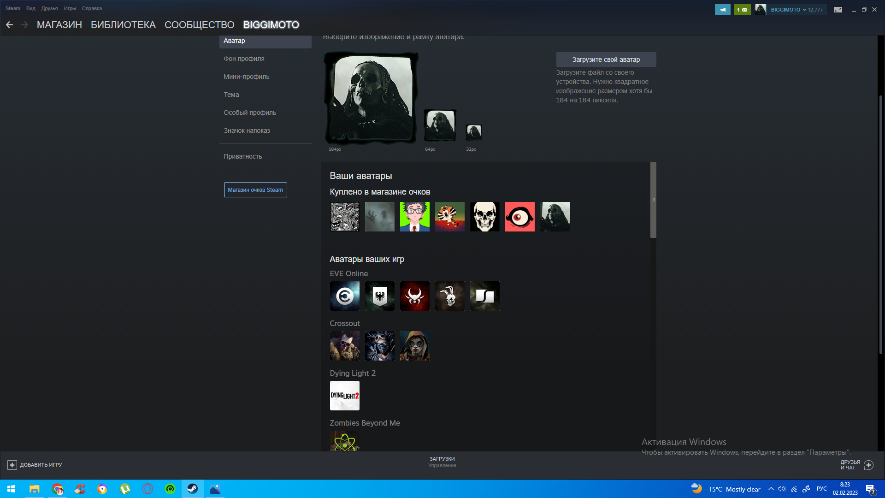This screenshot has width=885, height=498.
Task: Select the Zombies Beyond Me atom avatar
Action: click(x=345, y=441)
